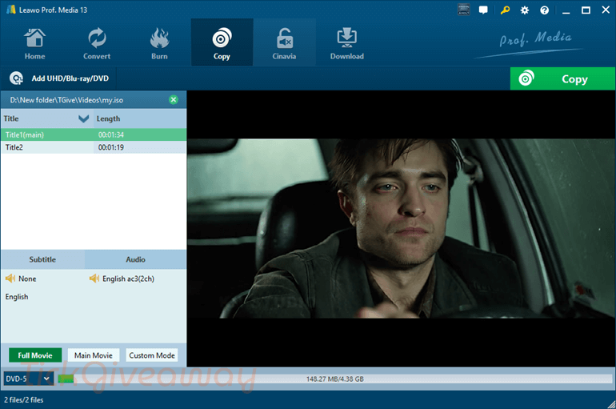This screenshot has width=616, height=409.
Task: Click speaker icon next to None
Action: tap(10, 279)
